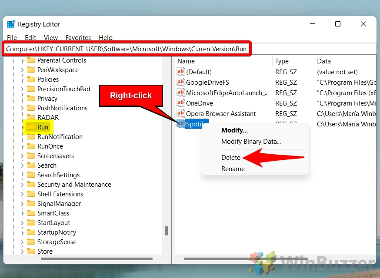Screen dimensions: 380x278
Task: Click the OneDrive value name
Action: (x=200, y=103)
